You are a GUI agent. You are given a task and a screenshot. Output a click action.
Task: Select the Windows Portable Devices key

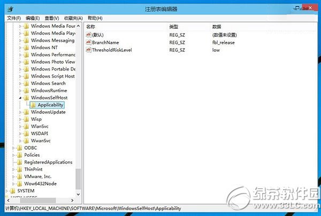(x=53, y=69)
